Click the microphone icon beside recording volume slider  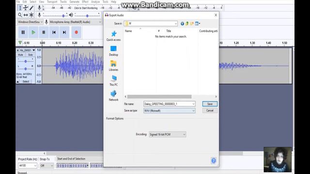click(39, 15)
